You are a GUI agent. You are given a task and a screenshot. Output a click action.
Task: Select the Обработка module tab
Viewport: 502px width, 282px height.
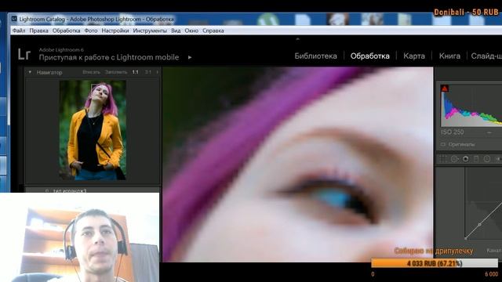[369, 56]
